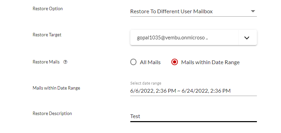Click the 'Select date range' floating label
The image size is (281, 133).
coord(146,83)
